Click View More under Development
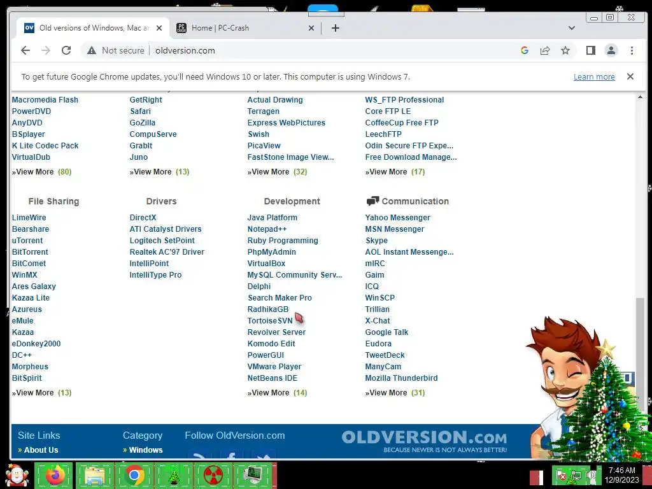This screenshot has width=652, height=489. [x=278, y=392]
